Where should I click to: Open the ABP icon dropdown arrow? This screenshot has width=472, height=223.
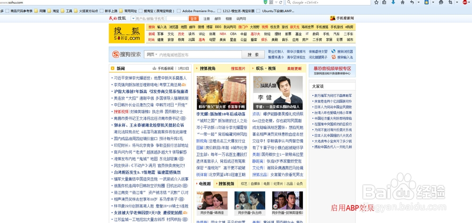click(470, 2)
